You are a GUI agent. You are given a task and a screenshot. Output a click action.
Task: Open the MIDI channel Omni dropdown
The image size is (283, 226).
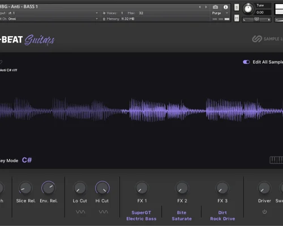point(97,19)
